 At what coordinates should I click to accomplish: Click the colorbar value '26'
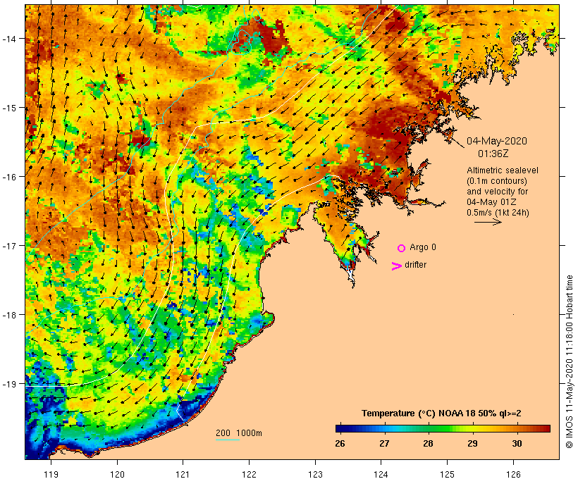(340, 443)
